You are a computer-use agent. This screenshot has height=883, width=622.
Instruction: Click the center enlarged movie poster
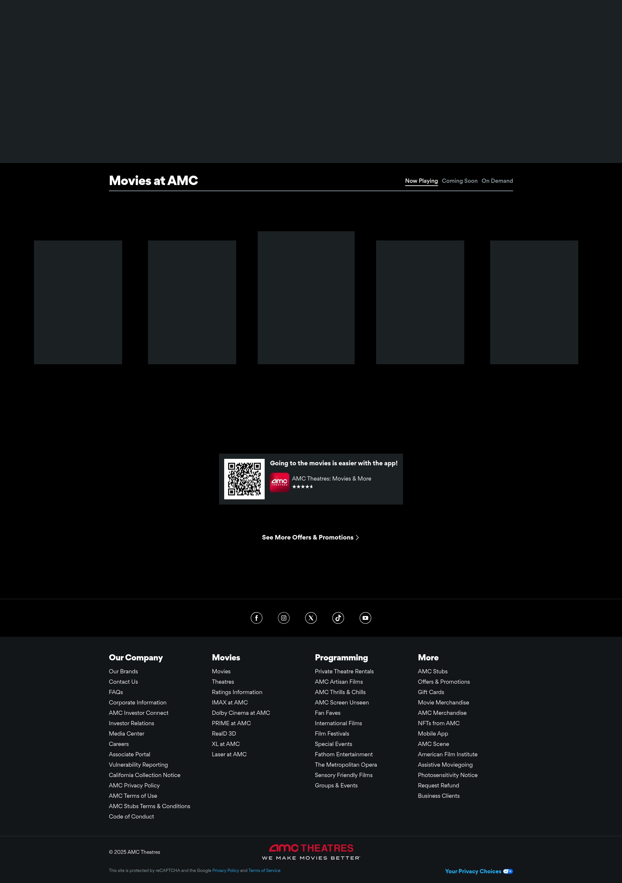pos(306,298)
